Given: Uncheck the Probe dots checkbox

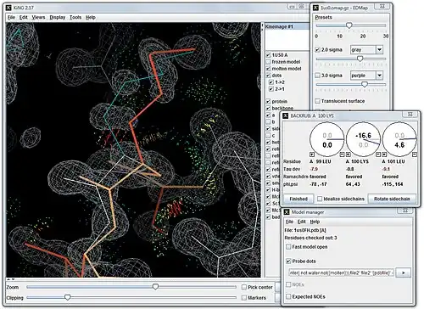Looking at the screenshot, I should click(288, 261).
